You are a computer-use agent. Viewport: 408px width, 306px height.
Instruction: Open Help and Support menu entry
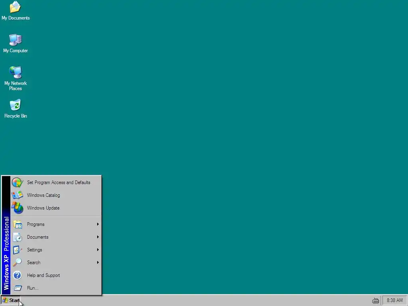(x=56, y=275)
